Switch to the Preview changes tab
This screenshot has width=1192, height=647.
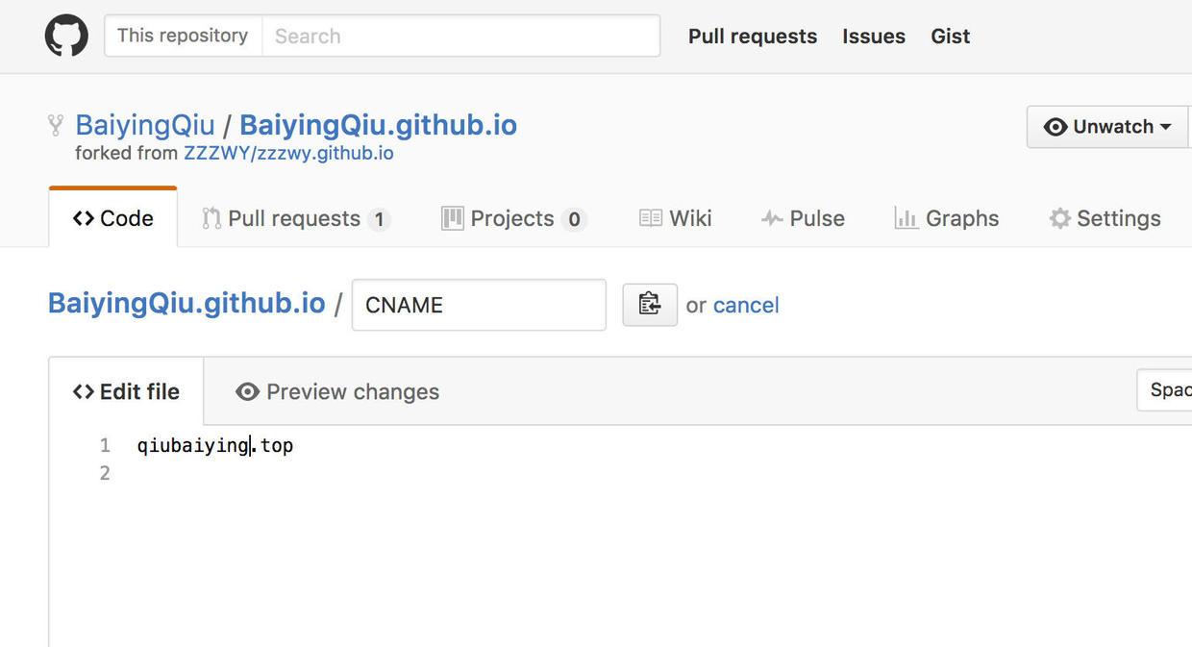pos(336,391)
